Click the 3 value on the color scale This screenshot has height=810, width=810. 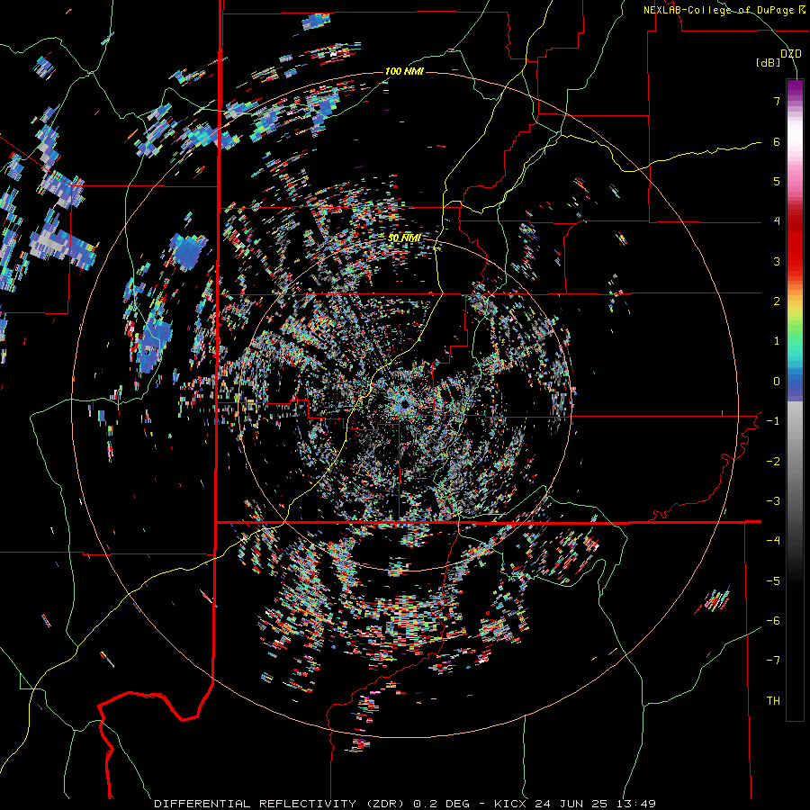tap(777, 261)
